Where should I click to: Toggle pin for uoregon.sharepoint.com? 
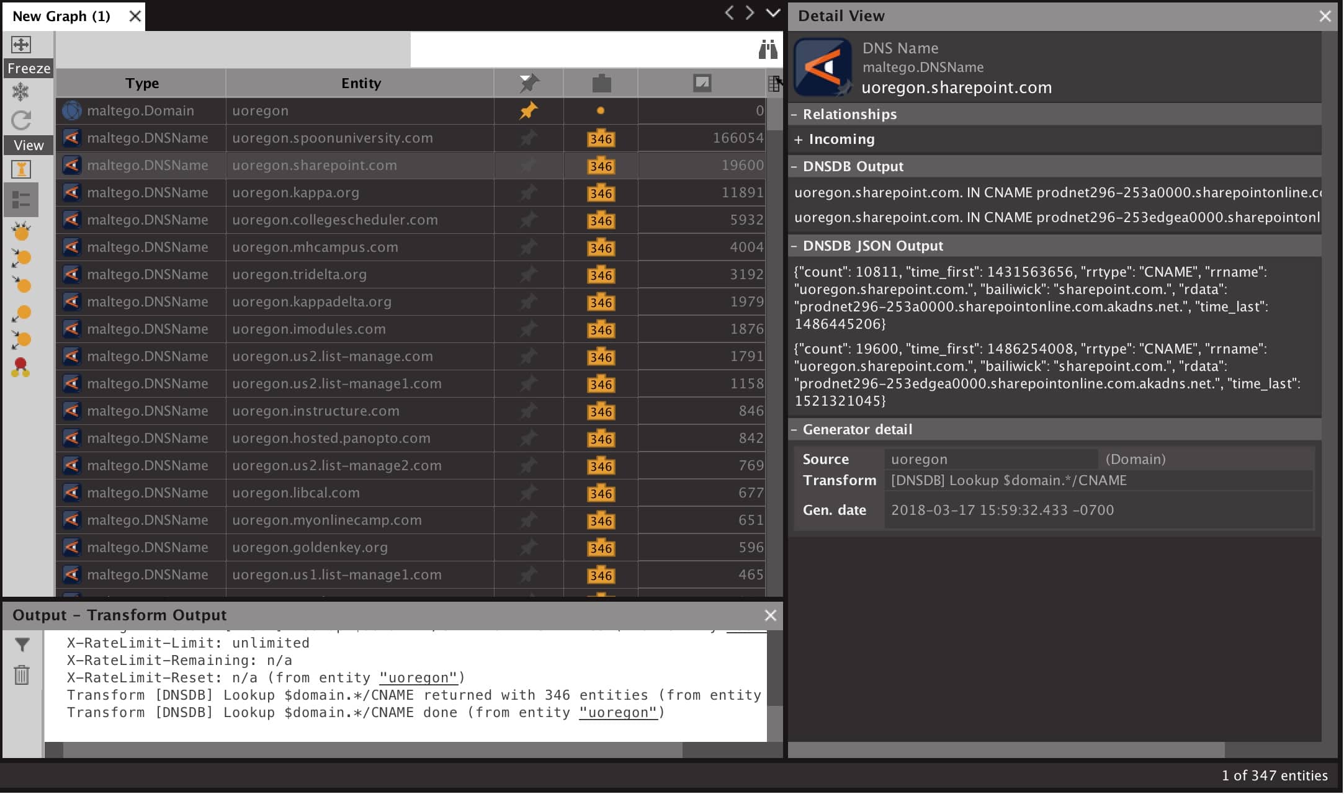[x=529, y=165]
